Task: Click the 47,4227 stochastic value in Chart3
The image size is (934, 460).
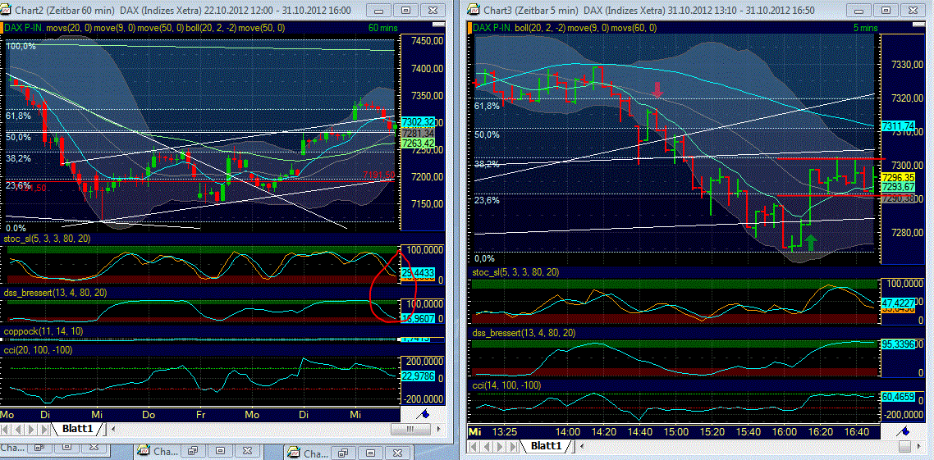Action: point(898,303)
